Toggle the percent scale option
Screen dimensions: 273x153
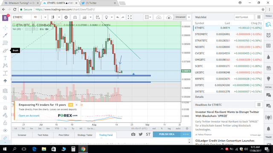(162, 128)
